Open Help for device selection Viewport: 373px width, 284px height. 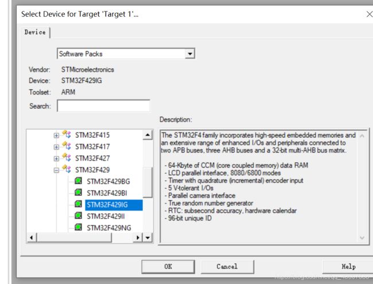click(x=348, y=267)
